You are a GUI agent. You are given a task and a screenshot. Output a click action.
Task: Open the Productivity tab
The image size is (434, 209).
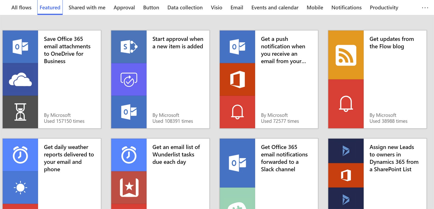click(x=384, y=8)
